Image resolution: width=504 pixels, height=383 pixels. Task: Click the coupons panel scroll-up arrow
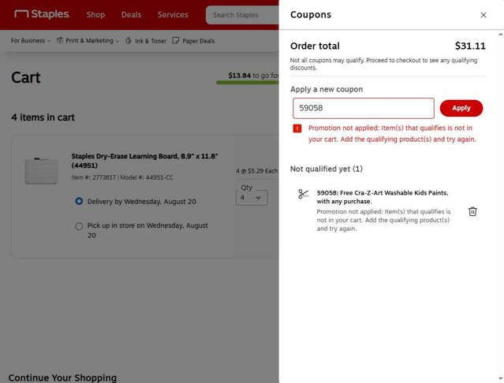pos(501,34)
